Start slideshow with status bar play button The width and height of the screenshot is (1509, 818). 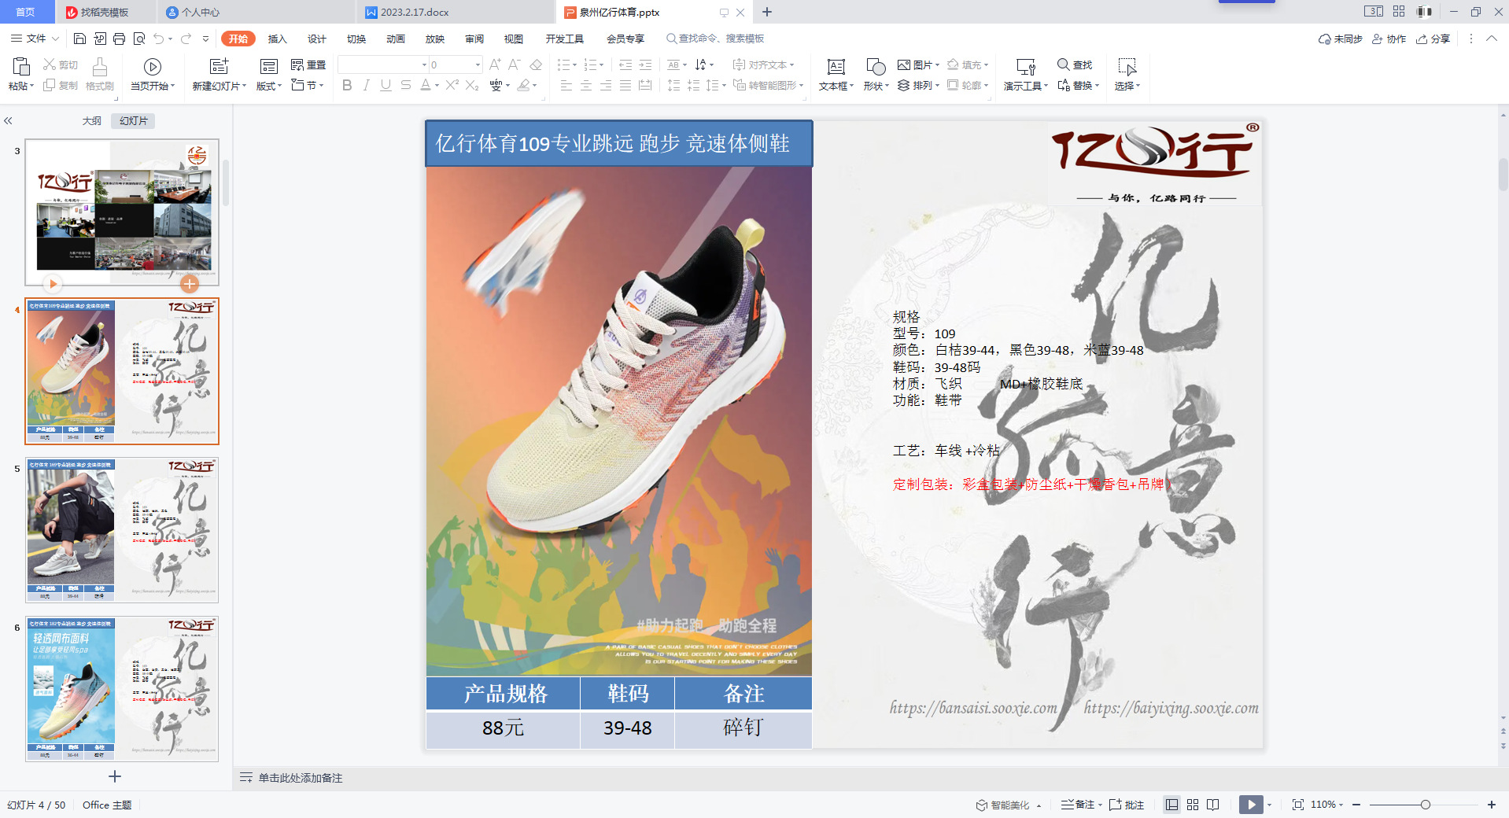coord(1251,805)
